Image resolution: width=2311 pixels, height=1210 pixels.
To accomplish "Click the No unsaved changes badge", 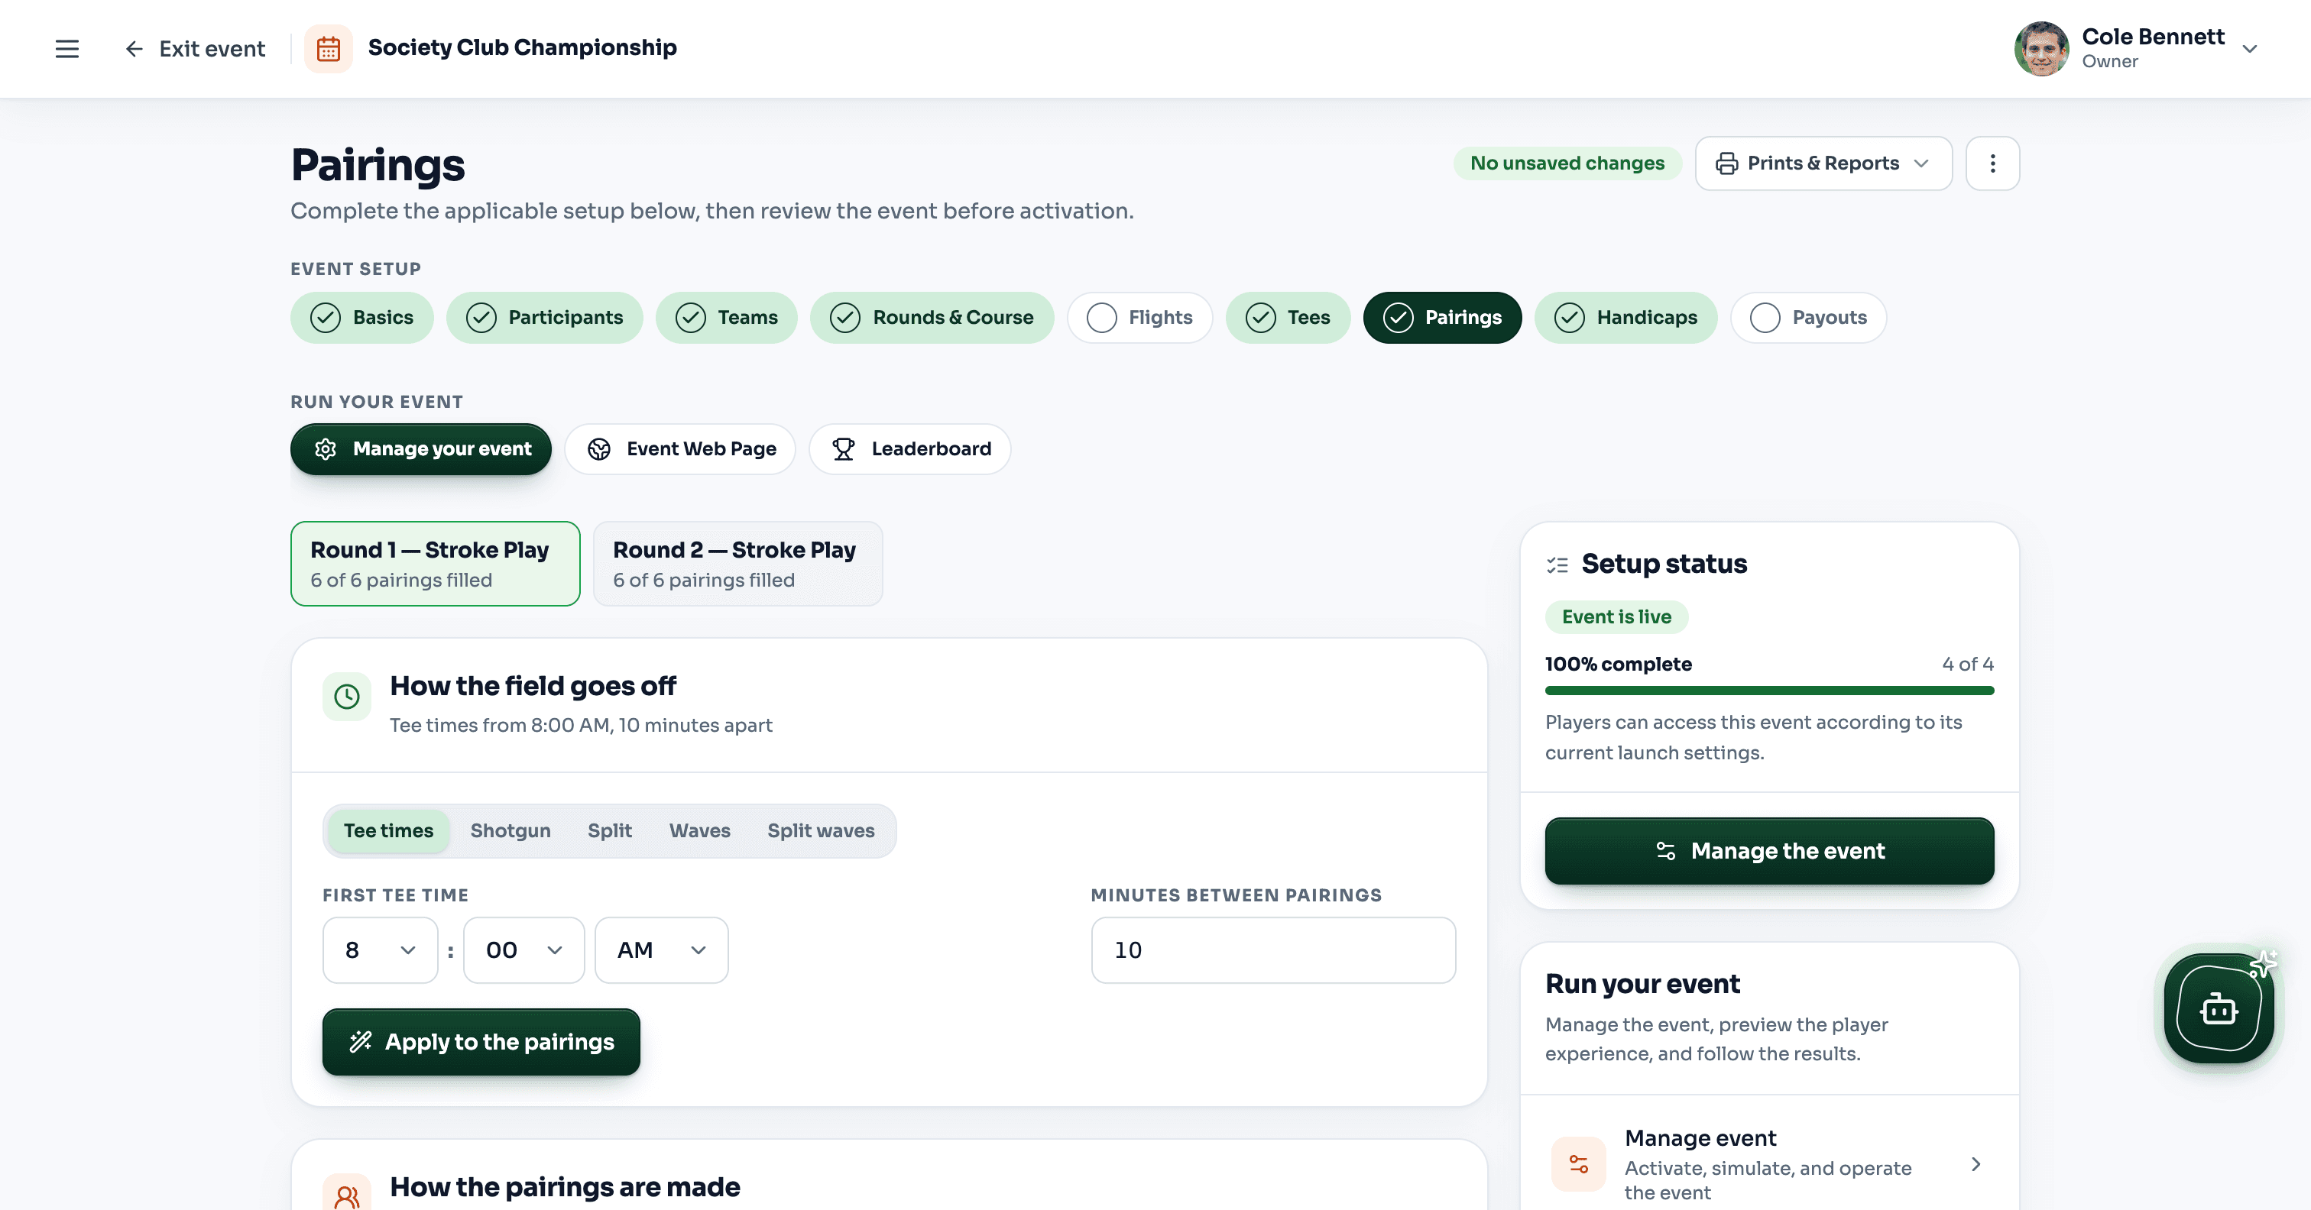I will coord(1567,163).
